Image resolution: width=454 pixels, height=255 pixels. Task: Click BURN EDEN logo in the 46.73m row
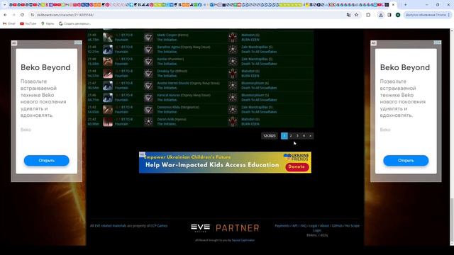point(233,38)
